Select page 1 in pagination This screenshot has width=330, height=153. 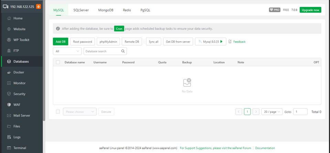point(247,112)
